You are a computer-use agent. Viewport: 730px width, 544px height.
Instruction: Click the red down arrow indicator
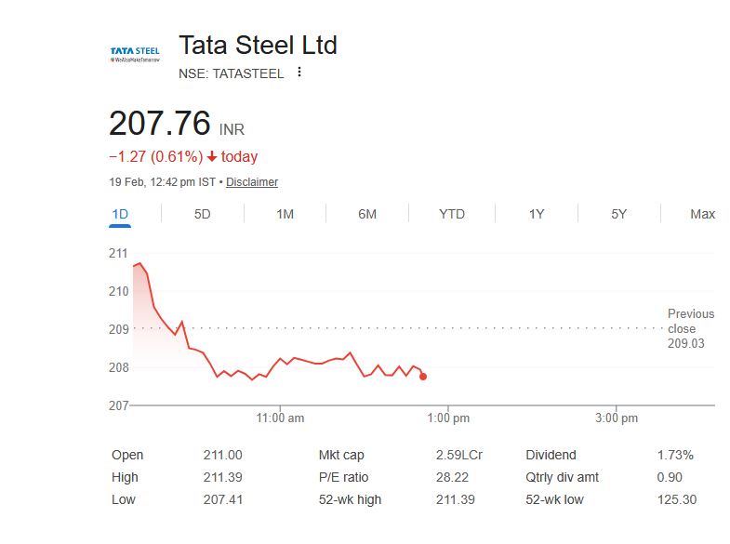pyautogui.click(x=212, y=157)
